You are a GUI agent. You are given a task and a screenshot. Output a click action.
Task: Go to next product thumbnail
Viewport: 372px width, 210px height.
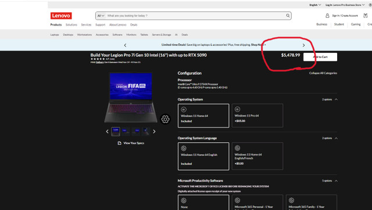[154, 132]
